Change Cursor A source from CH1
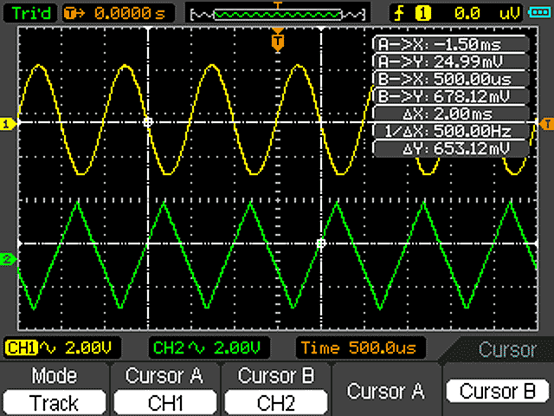 tap(164, 391)
